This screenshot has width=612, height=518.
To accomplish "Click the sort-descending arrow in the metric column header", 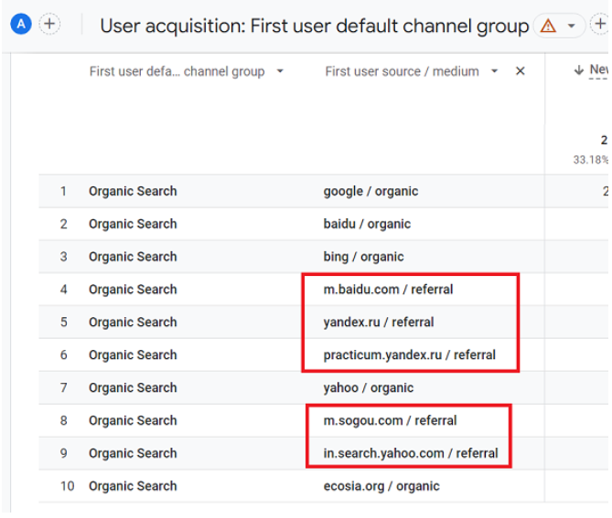I will click(579, 70).
